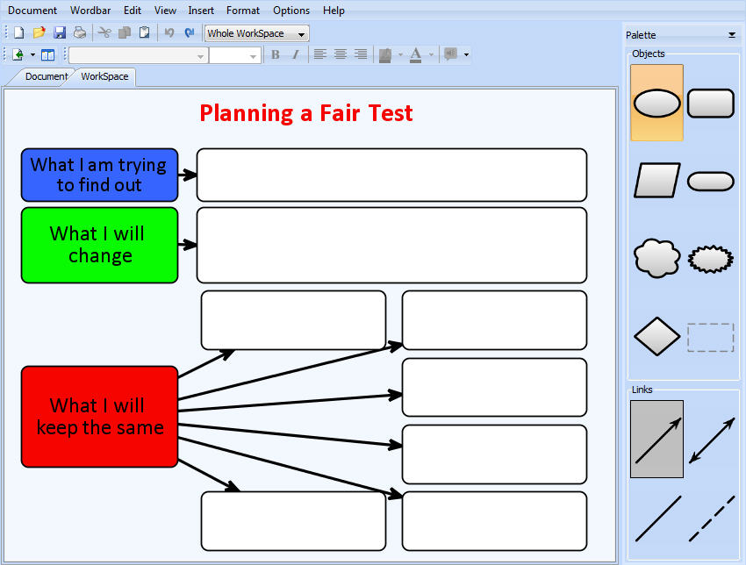Click the font color swatch

point(415,54)
